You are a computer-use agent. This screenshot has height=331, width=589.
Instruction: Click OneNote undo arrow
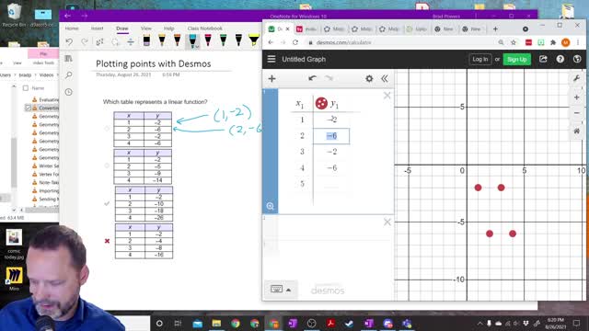pyautogui.click(x=69, y=41)
